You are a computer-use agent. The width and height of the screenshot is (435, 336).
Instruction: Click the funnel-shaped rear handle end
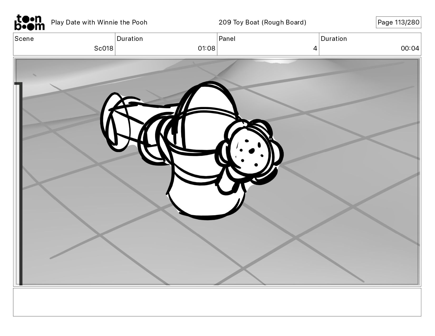[x=115, y=122]
